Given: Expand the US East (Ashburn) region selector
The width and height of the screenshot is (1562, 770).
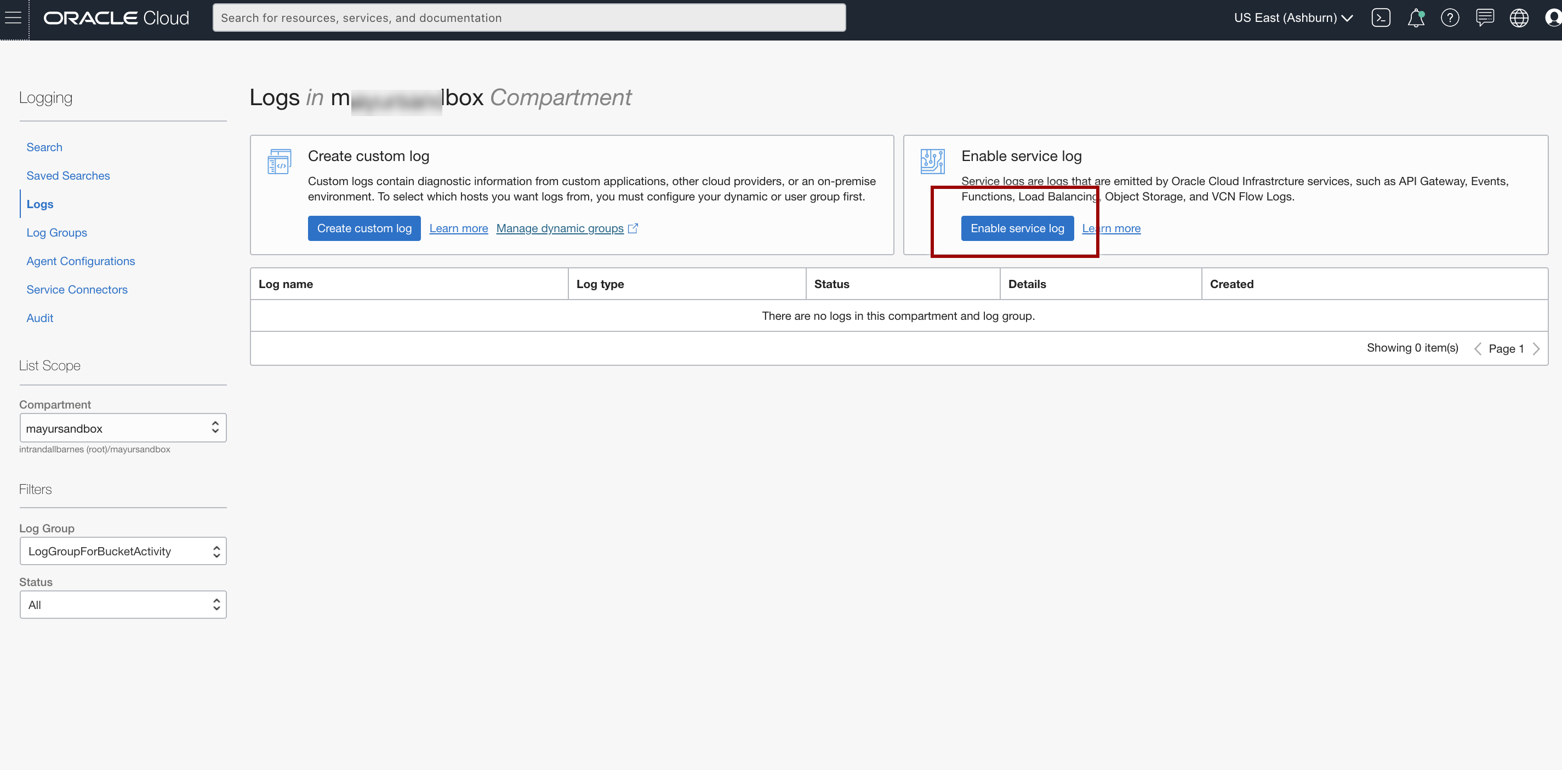Looking at the screenshot, I should [1293, 18].
